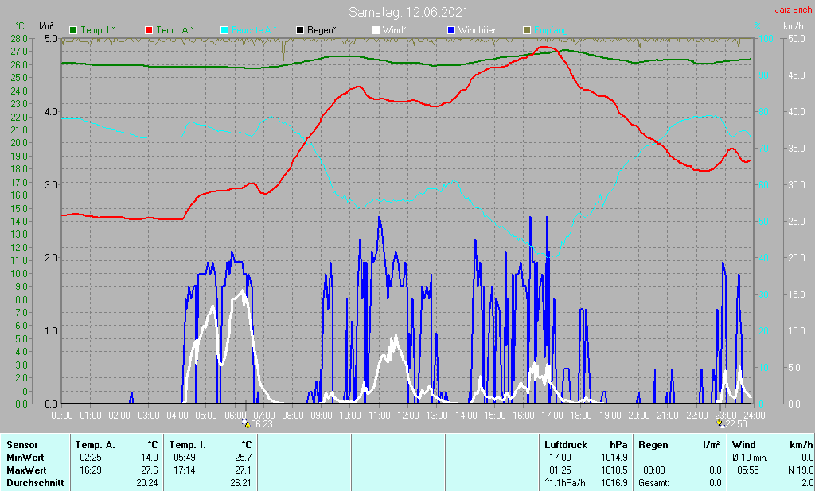Select the 'Wind*' legend label
Viewport: 815px width, 491px height.
tap(395, 31)
